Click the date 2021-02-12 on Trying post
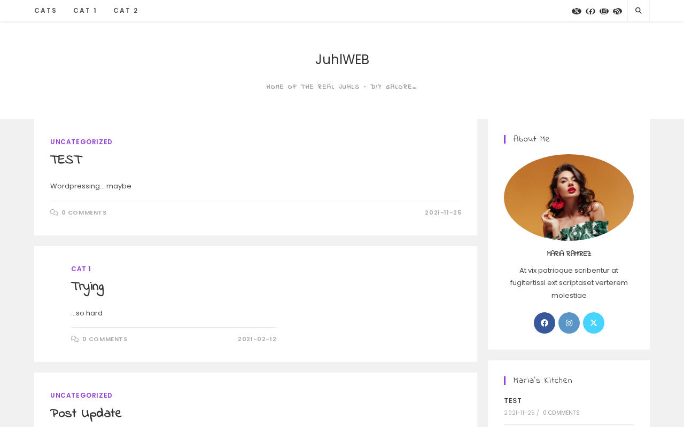The image size is (684, 427). pyautogui.click(x=257, y=339)
